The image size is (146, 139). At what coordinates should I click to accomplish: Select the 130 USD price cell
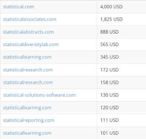pyautogui.click(x=122, y=95)
